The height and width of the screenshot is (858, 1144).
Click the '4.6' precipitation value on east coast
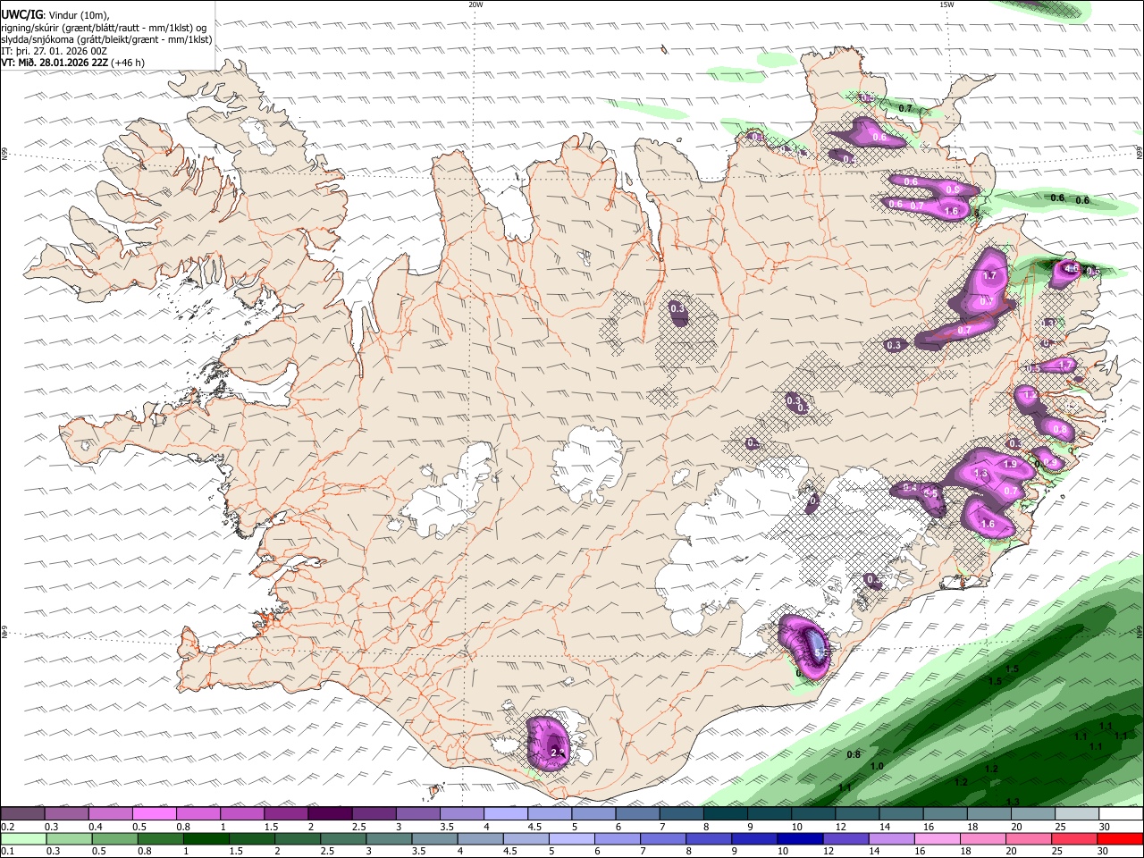(x=1070, y=268)
